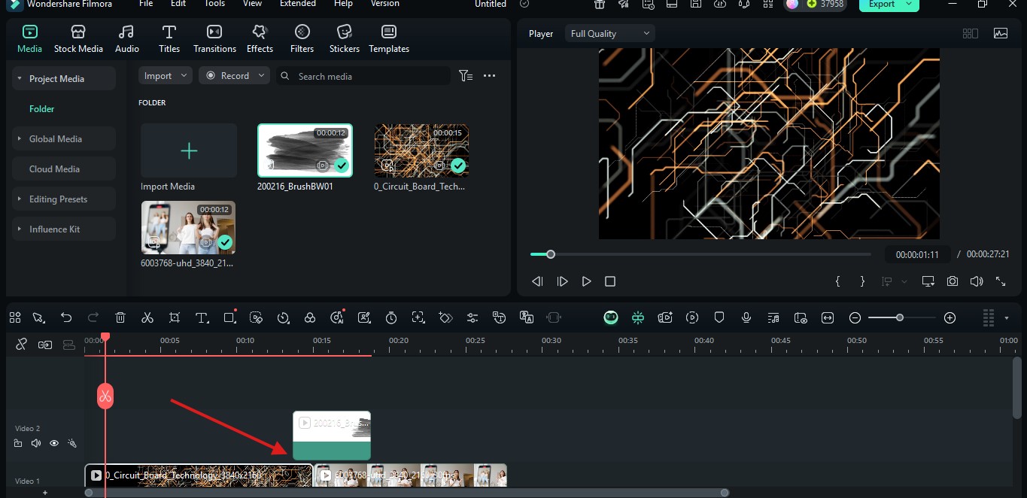Select the Crop tool in timeline toolbar
The width and height of the screenshot is (1027, 498).
tap(175, 318)
